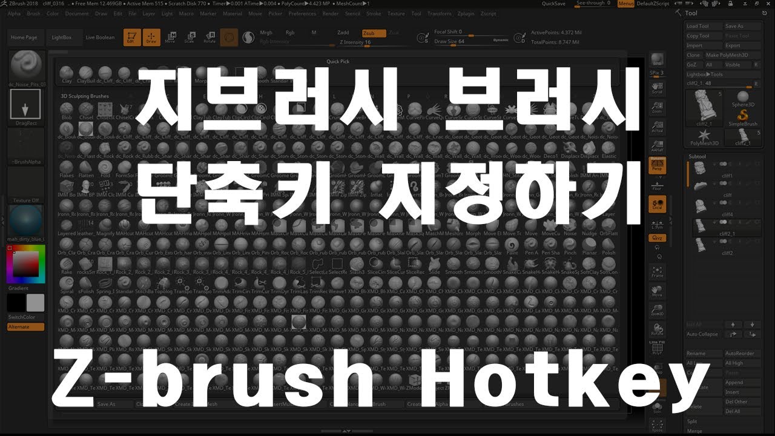The image size is (775, 436).
Task: Click the SimpleBrush tool icon
Action: point(744,118)
